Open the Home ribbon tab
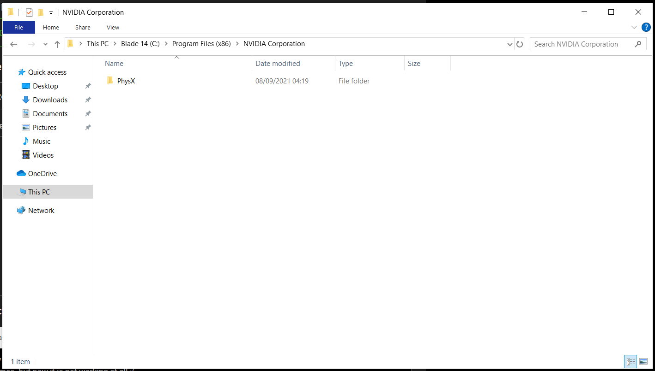 (x=51, y=27)
